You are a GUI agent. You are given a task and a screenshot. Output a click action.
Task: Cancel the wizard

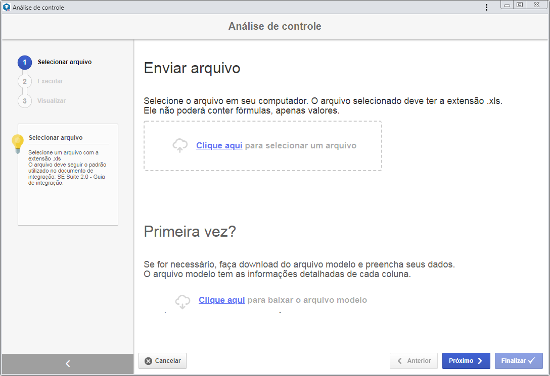coord(162,361)
